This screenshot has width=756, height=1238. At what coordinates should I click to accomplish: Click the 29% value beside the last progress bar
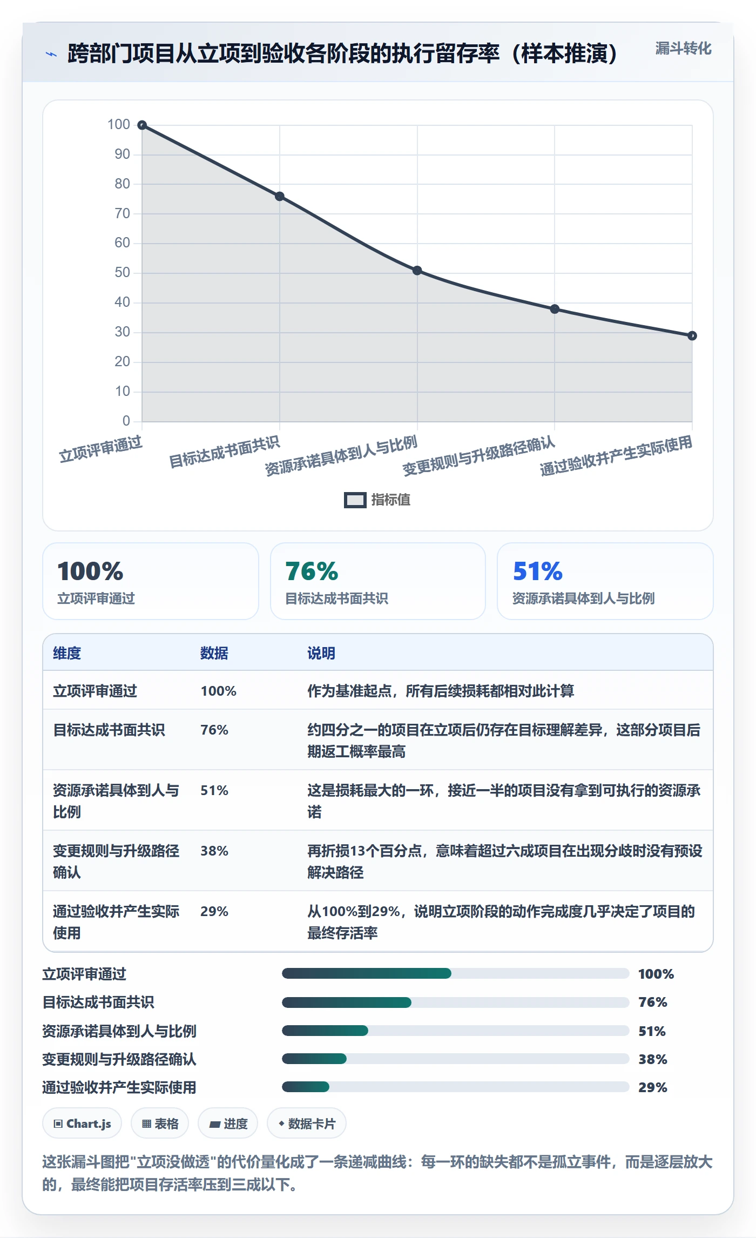[x=653, y=1087]
